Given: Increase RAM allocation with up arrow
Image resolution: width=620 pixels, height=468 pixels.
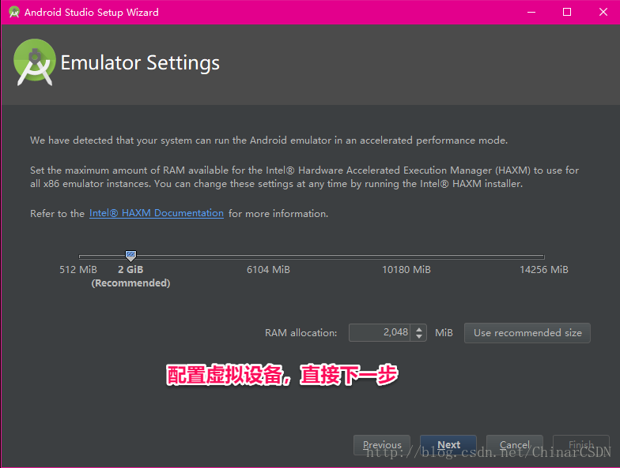Looking at the screenshot, I should click(419, 328).
